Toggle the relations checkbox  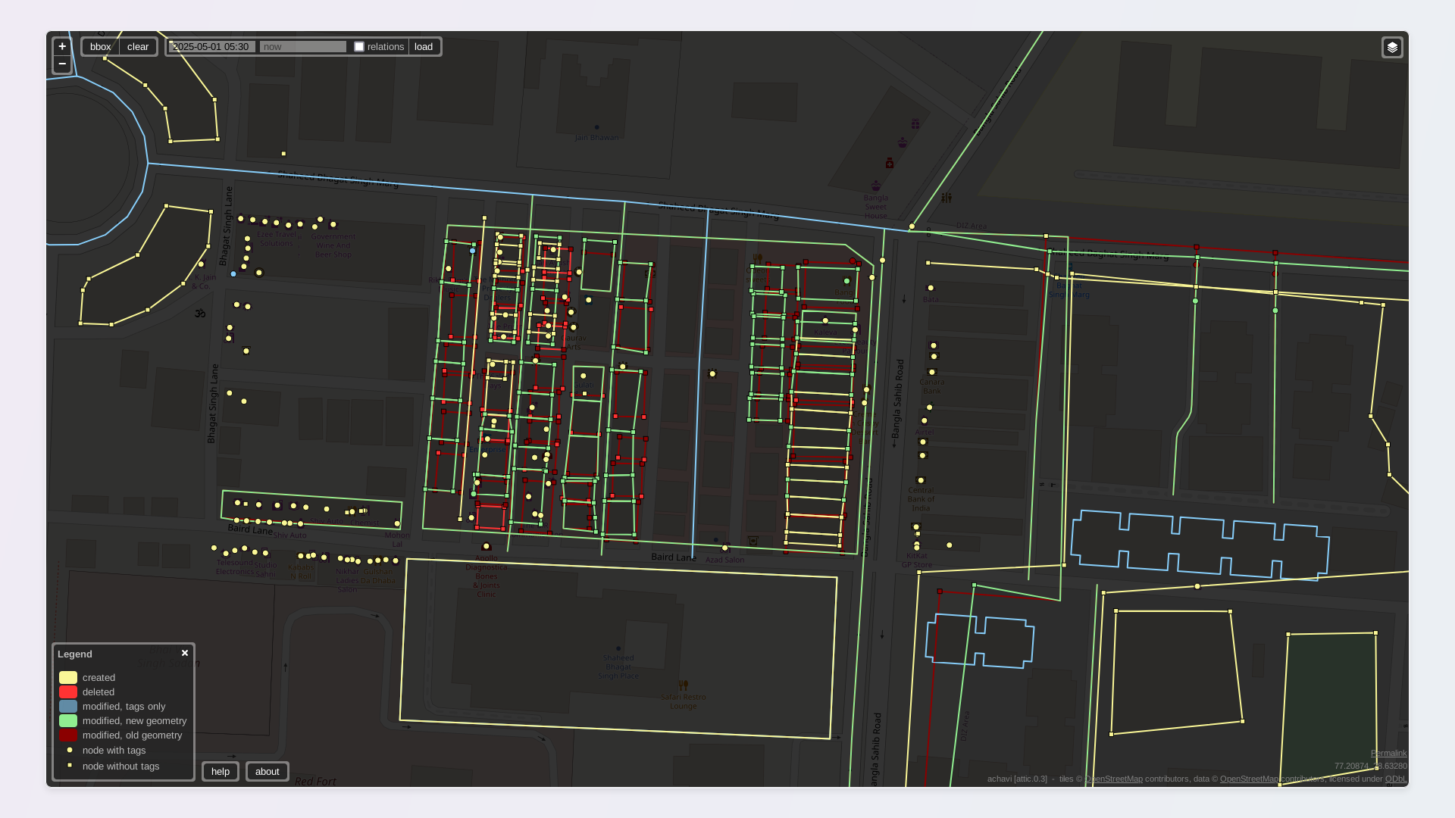(359, 47)
